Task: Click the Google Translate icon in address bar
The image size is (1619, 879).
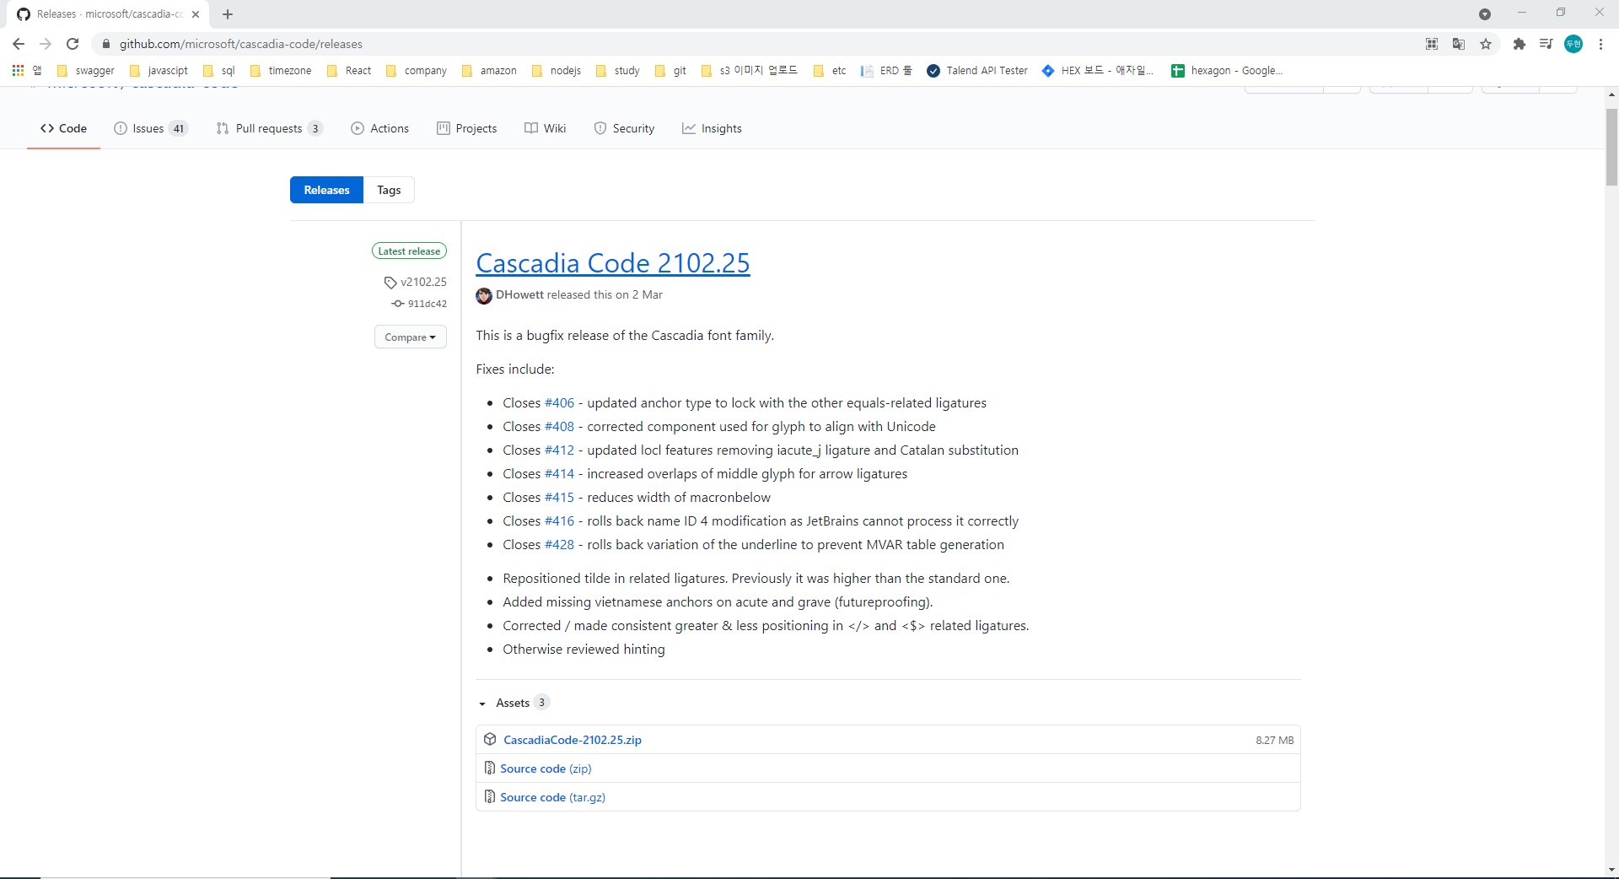Action: pos(1459,44)
